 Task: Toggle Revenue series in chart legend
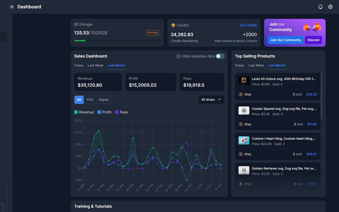coord(84,112)
